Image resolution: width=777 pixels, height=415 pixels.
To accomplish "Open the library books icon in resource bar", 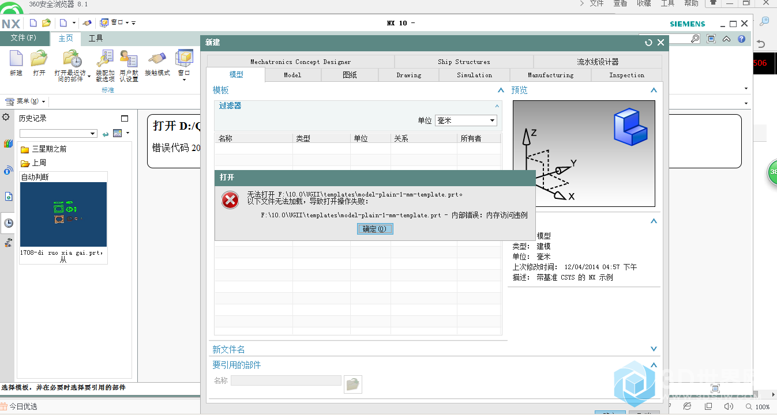I will point(8,144).
